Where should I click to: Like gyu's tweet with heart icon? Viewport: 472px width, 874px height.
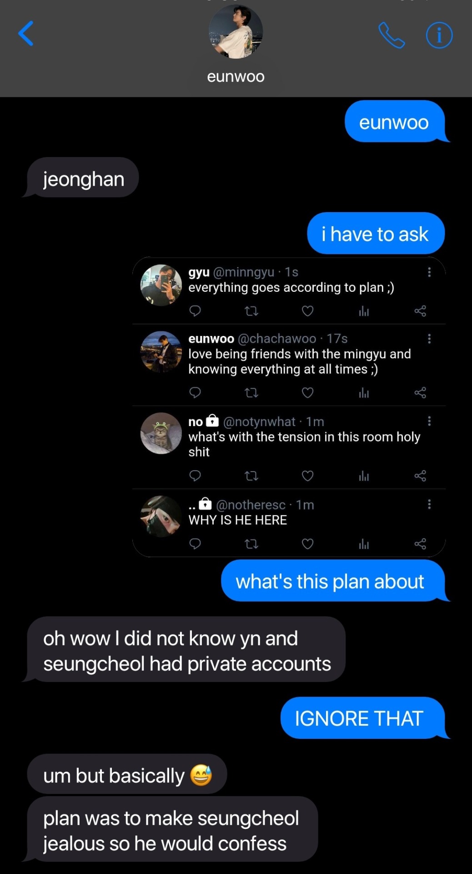tap(308, 311)
